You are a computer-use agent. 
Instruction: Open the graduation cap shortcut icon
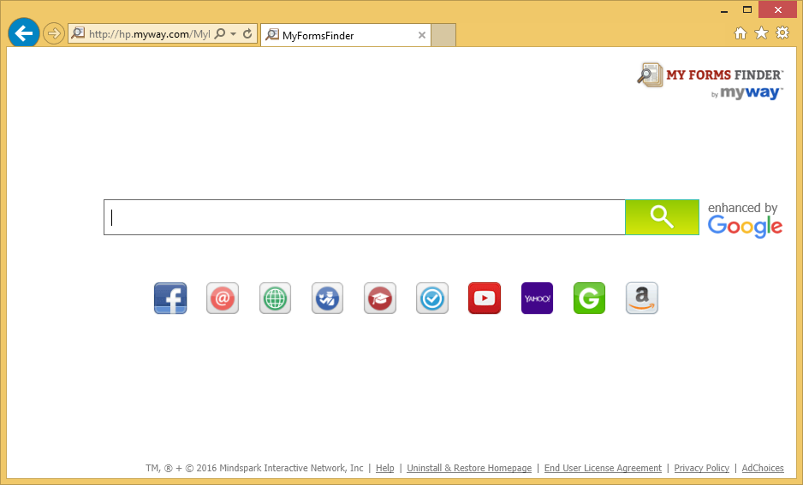pyautogui.click(x=379, y=298)
